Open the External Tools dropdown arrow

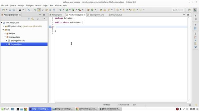coord(83,10)
